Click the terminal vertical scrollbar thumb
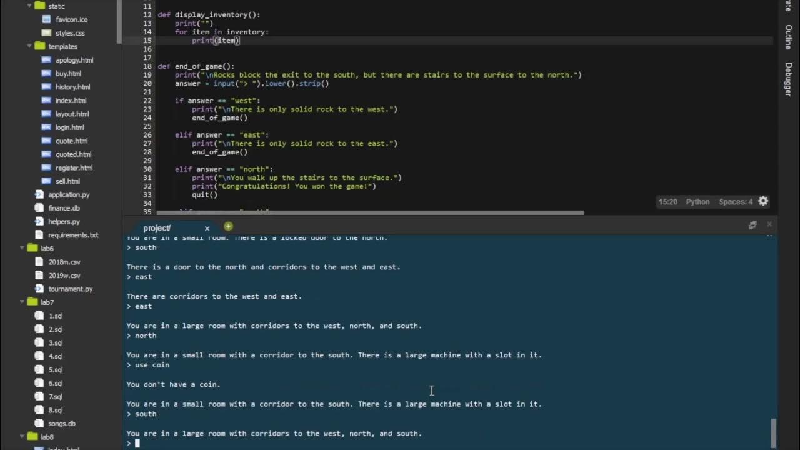Screen dimensions: 800x450 click(x=774, y=432)
